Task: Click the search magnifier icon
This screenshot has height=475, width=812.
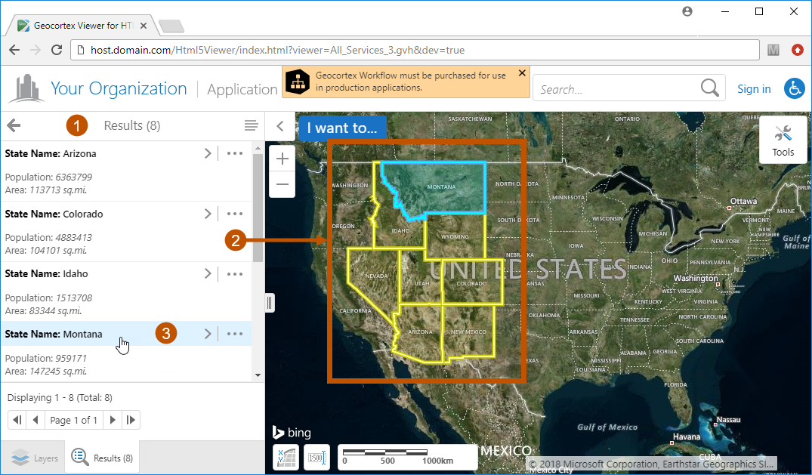Action: [x=709, y=88]
